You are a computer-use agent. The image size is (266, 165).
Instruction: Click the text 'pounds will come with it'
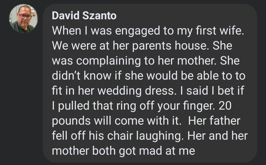pos(116,121)
